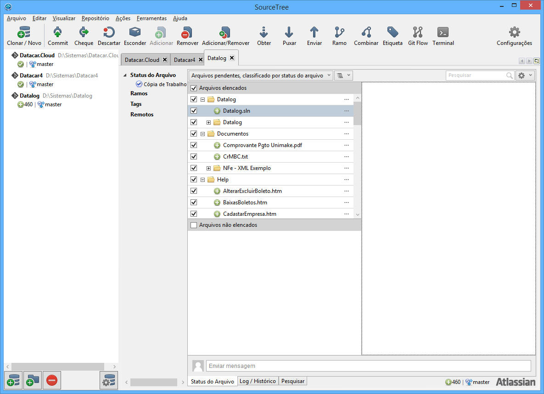Select Cópia de Trabalho in sidebar
This screenshot has width=544, height=394.
coord(161,84)
